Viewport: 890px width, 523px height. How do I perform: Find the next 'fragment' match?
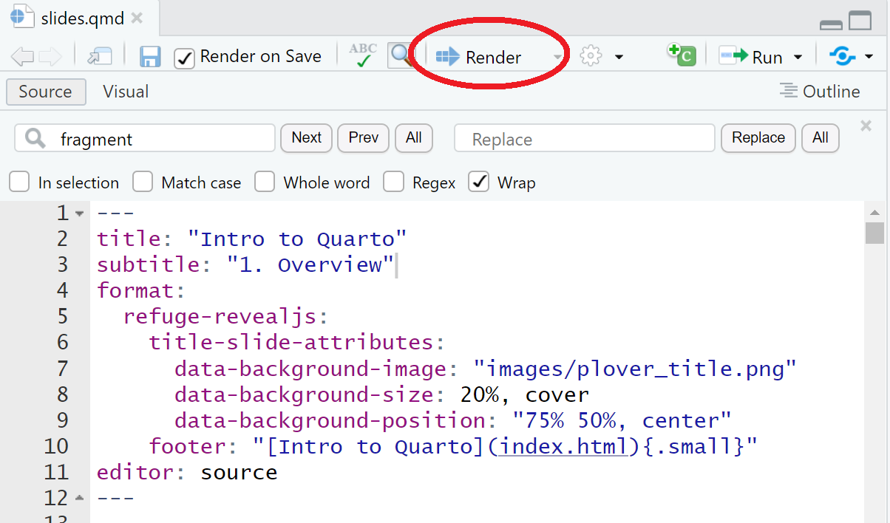pos(306,137)
